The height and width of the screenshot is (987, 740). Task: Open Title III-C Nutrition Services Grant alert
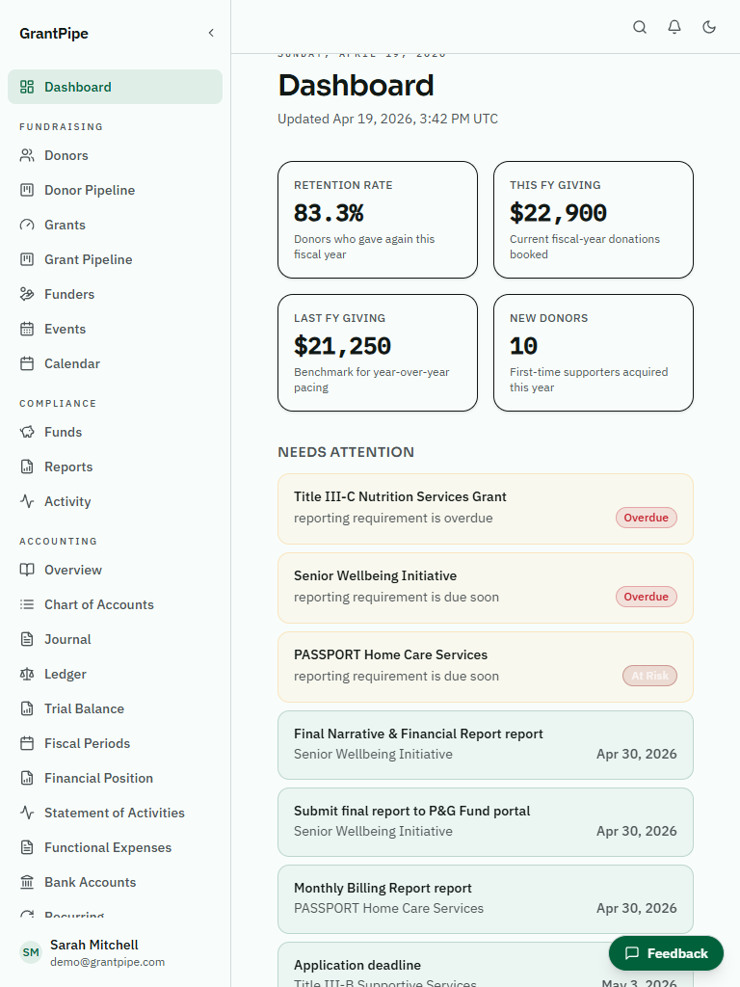486,509
